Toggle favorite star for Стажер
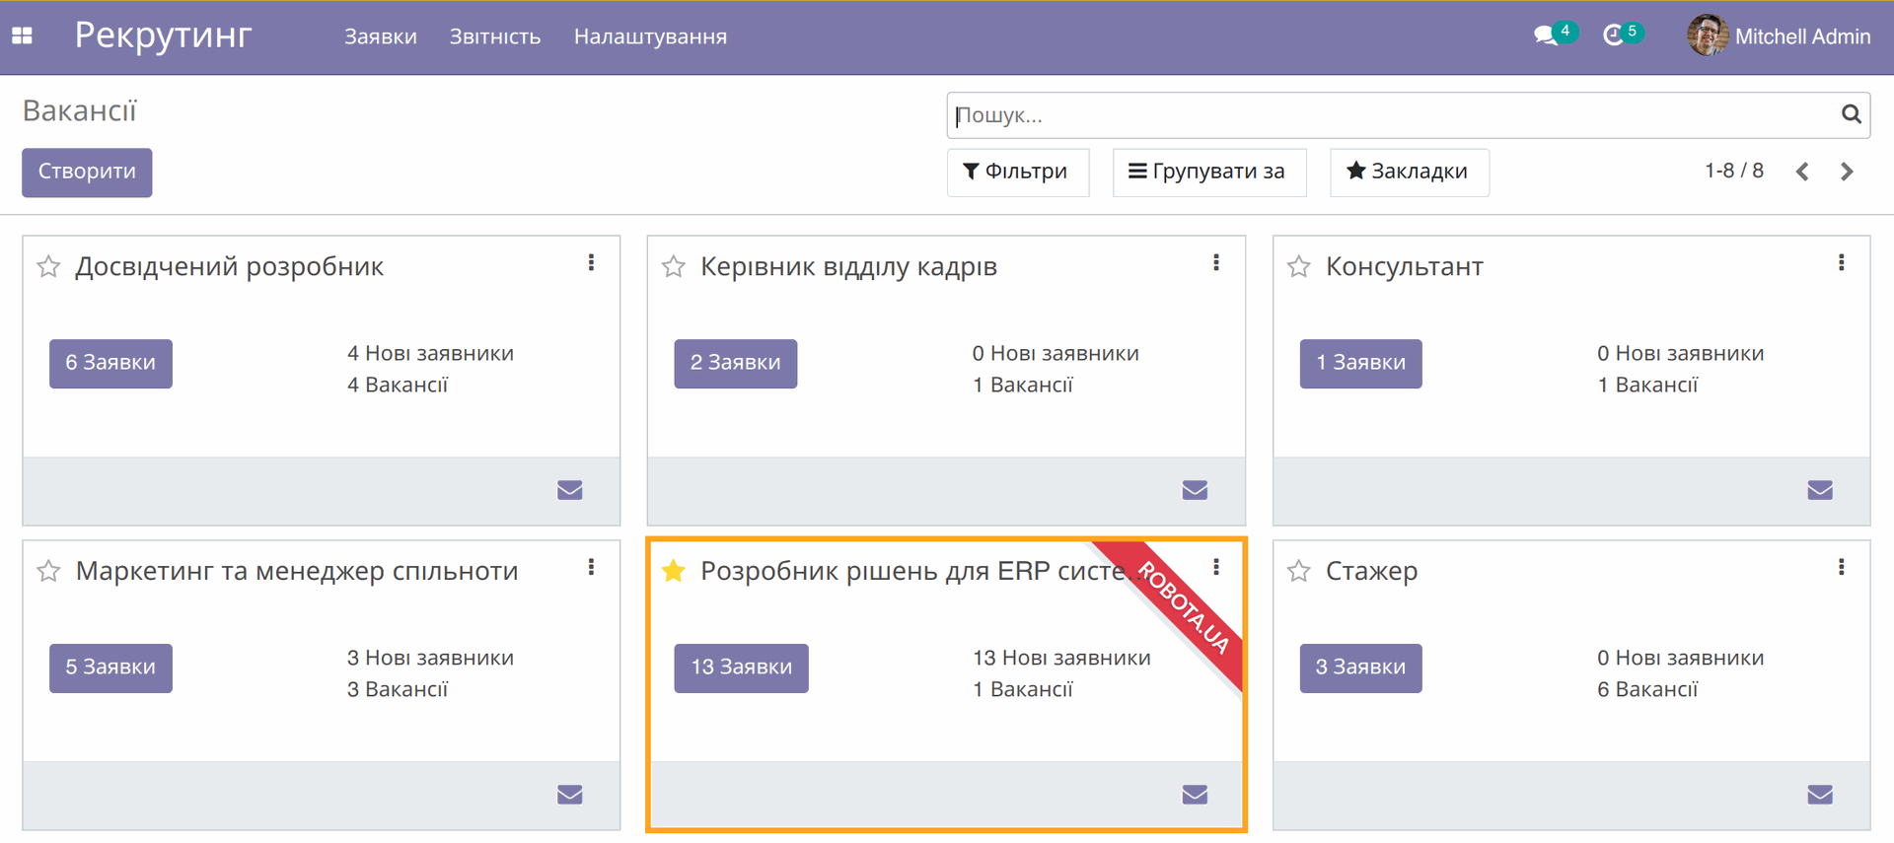1894x843 pixels. tap(1299, 571)
